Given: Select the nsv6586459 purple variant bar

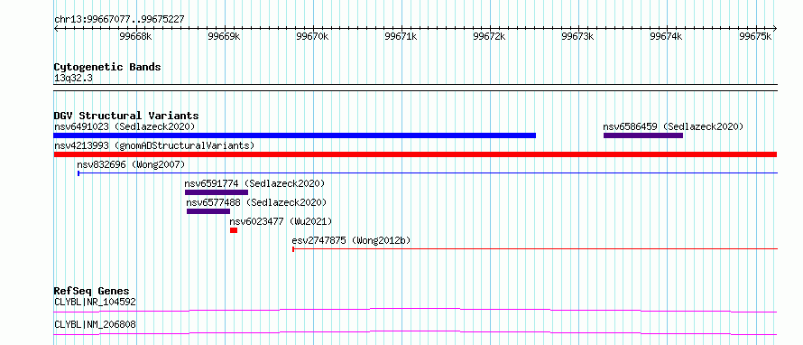Looking at the screenshot, I should point(643,135).
